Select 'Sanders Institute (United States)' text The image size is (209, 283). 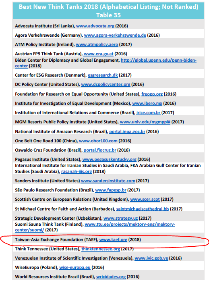point(48,181)
